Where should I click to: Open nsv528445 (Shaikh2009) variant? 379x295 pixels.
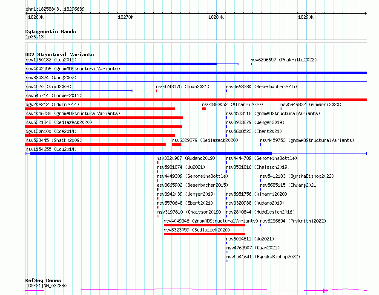point(54,140)
